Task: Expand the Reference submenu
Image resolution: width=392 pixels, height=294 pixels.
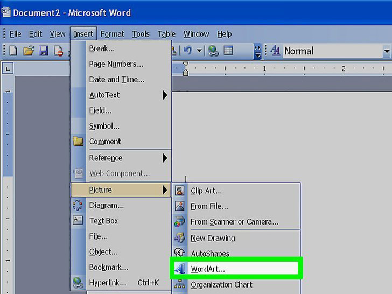Action: [x=121, y=158]
